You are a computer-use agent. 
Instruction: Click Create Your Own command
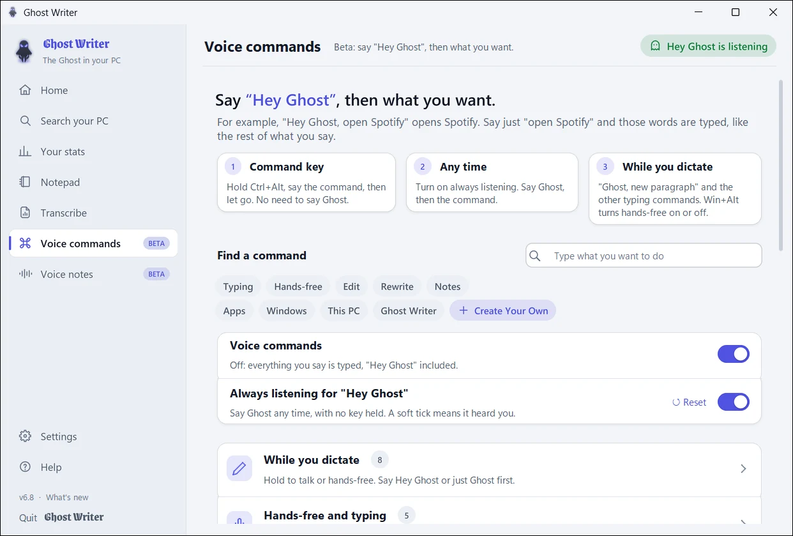click(x=503, y=310)
